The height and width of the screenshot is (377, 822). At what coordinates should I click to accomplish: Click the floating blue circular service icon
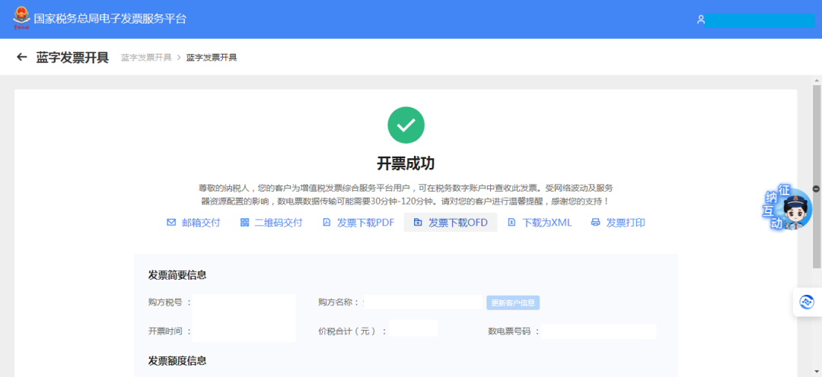click(x=806, y=302)
